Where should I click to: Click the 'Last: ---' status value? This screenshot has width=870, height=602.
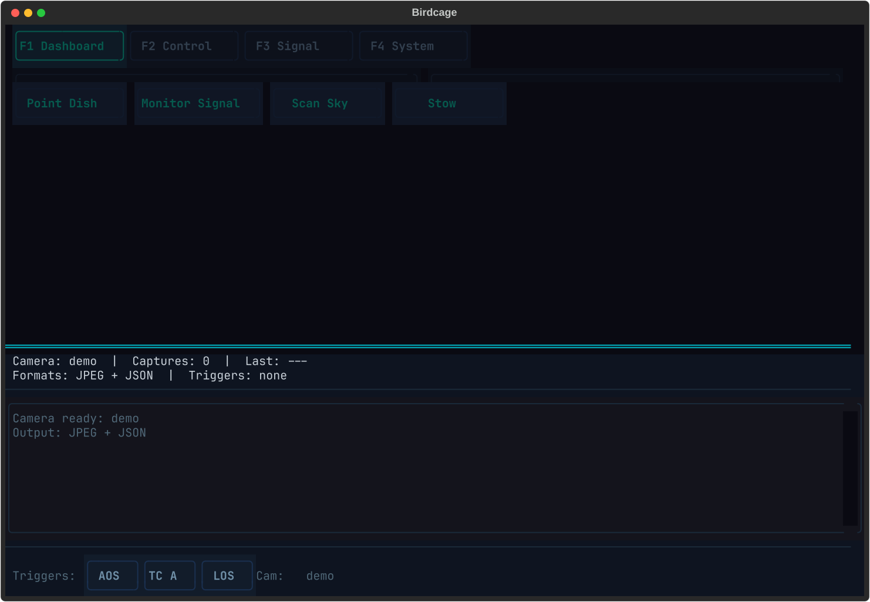pyautogui.click(x=276, y=361)
